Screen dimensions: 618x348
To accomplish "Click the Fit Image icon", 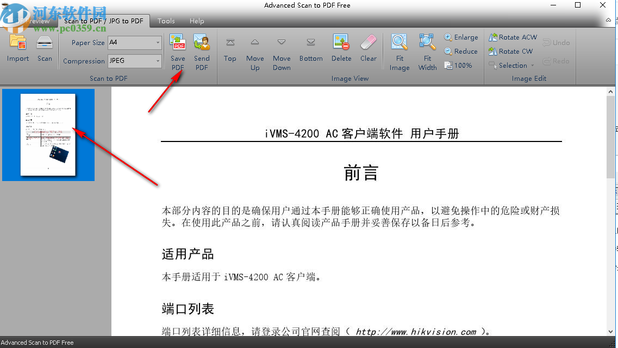I will coord(399,51).
